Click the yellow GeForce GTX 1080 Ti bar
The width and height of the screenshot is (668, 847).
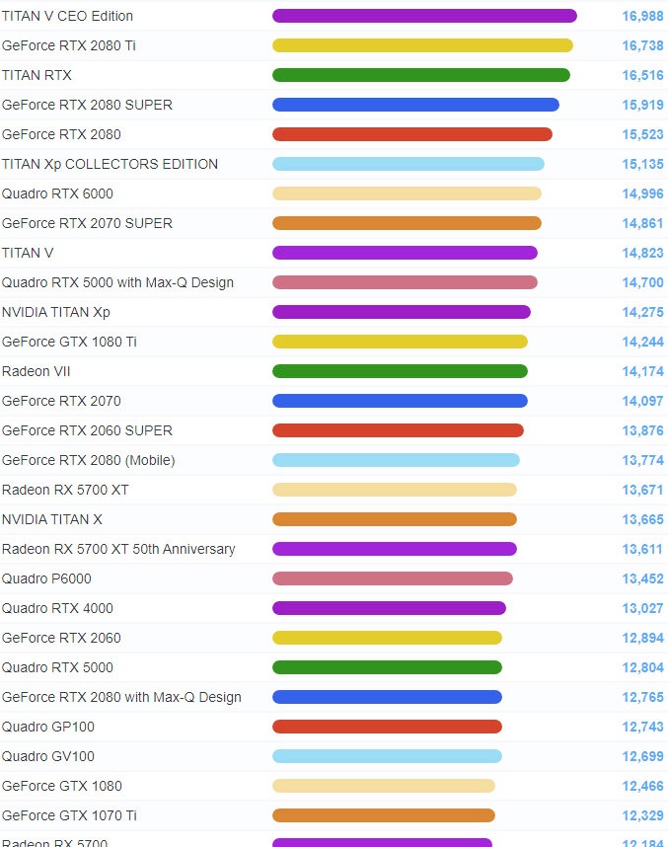400,342
